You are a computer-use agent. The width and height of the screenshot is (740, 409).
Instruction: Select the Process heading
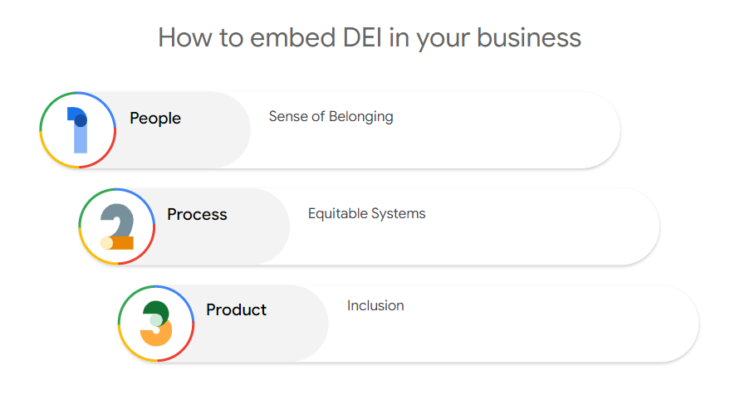coord(197,215)
